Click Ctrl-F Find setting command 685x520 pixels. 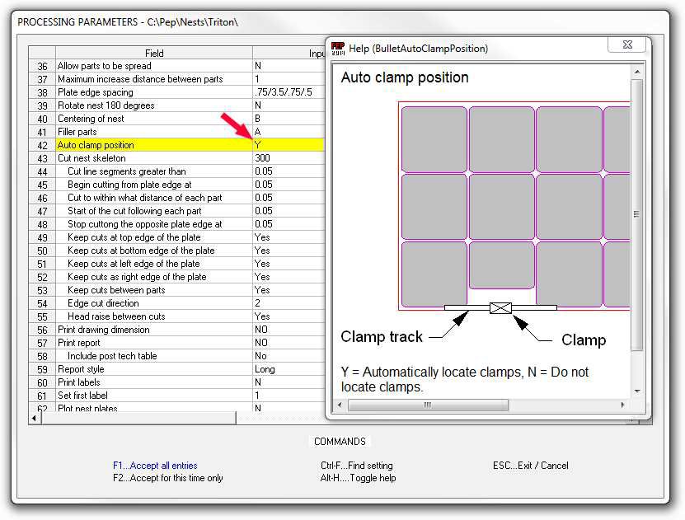tap(356, 466)
